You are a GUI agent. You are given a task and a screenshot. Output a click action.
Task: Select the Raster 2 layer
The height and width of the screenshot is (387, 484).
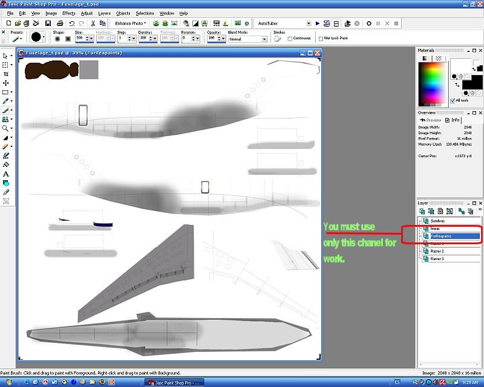click(437, 251)
